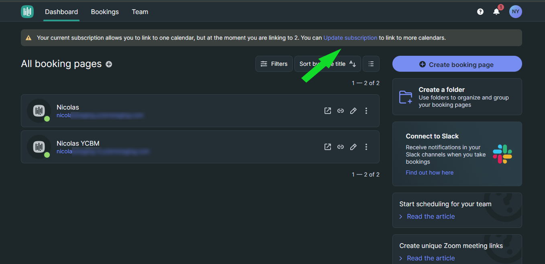Click the Connect to Slack heading
Image resolution: width=545 pixels, height=264 pixels.
(x=432, y=136)
